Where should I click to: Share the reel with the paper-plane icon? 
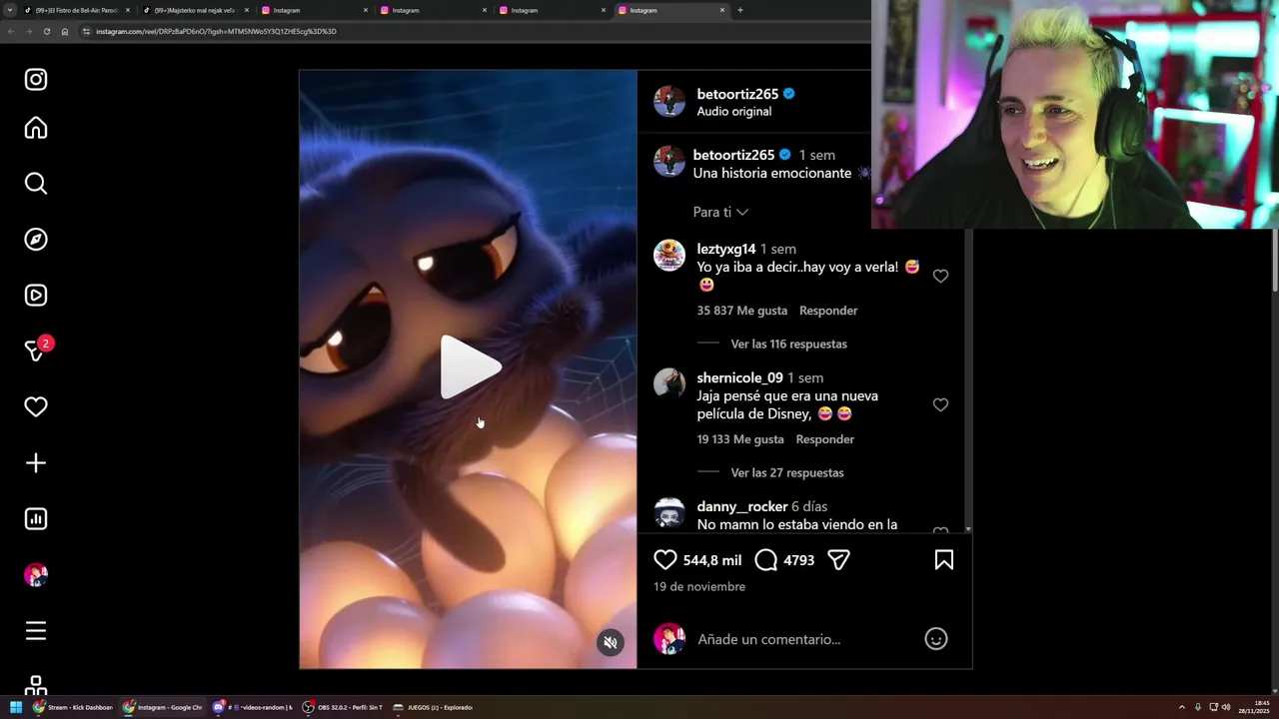pyautogui.click(x=838, y=560)
